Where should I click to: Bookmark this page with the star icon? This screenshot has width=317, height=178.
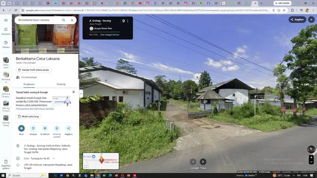[284, 10]
